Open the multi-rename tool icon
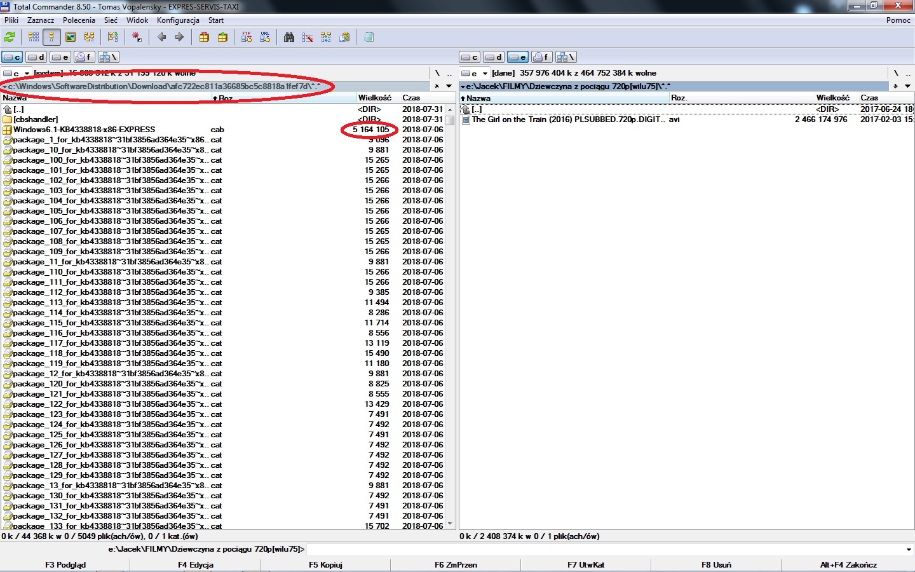Screen dimensions: 915x572 point(308,37)
